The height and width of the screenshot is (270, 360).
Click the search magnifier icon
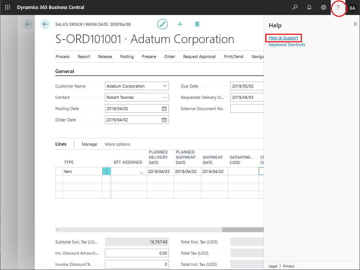pyautogui.click(x=295, y=7)
